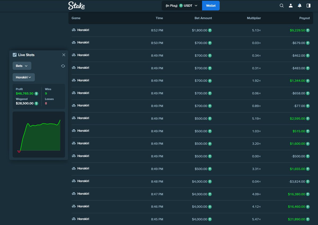Viewport: 318px width, 225px height.
Task: Open the search magnifier icon
Action: pyautogui.click(x=282, y=6)
